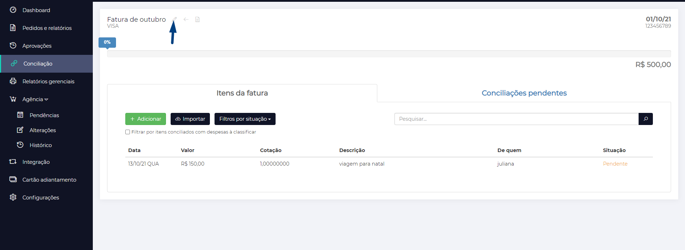Click the green Adicionar button

(x=146, y=119)
